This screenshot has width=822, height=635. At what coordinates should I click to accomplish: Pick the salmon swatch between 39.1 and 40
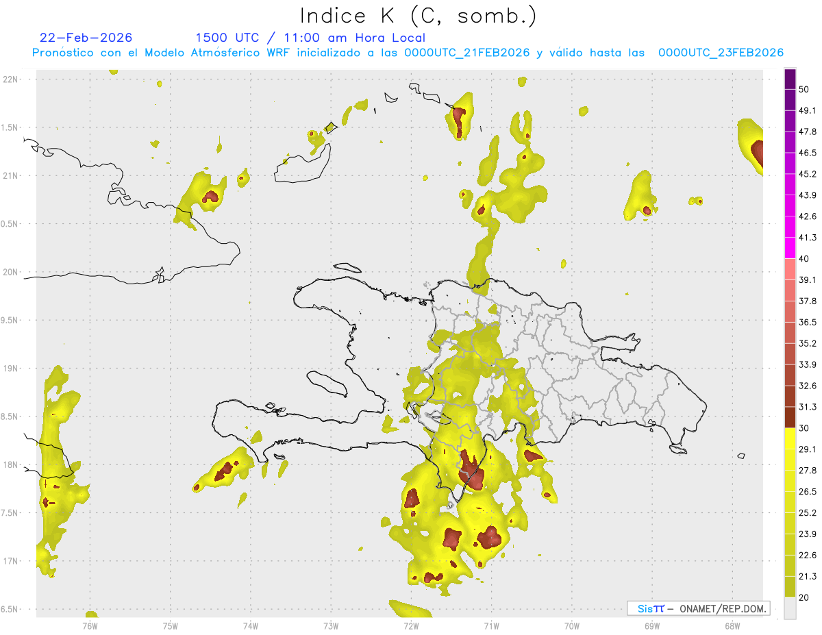790,269
